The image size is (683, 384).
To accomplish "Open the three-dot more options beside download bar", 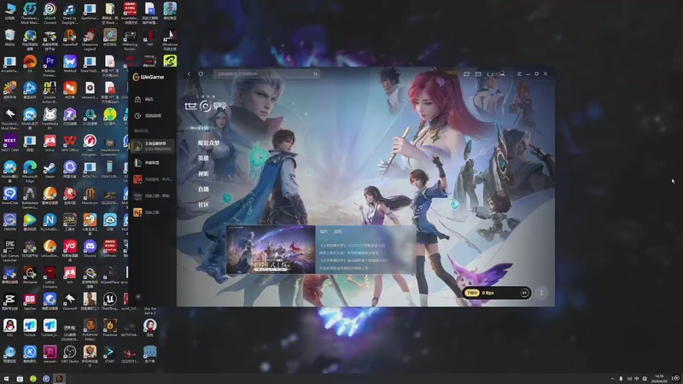I will 541,293.
